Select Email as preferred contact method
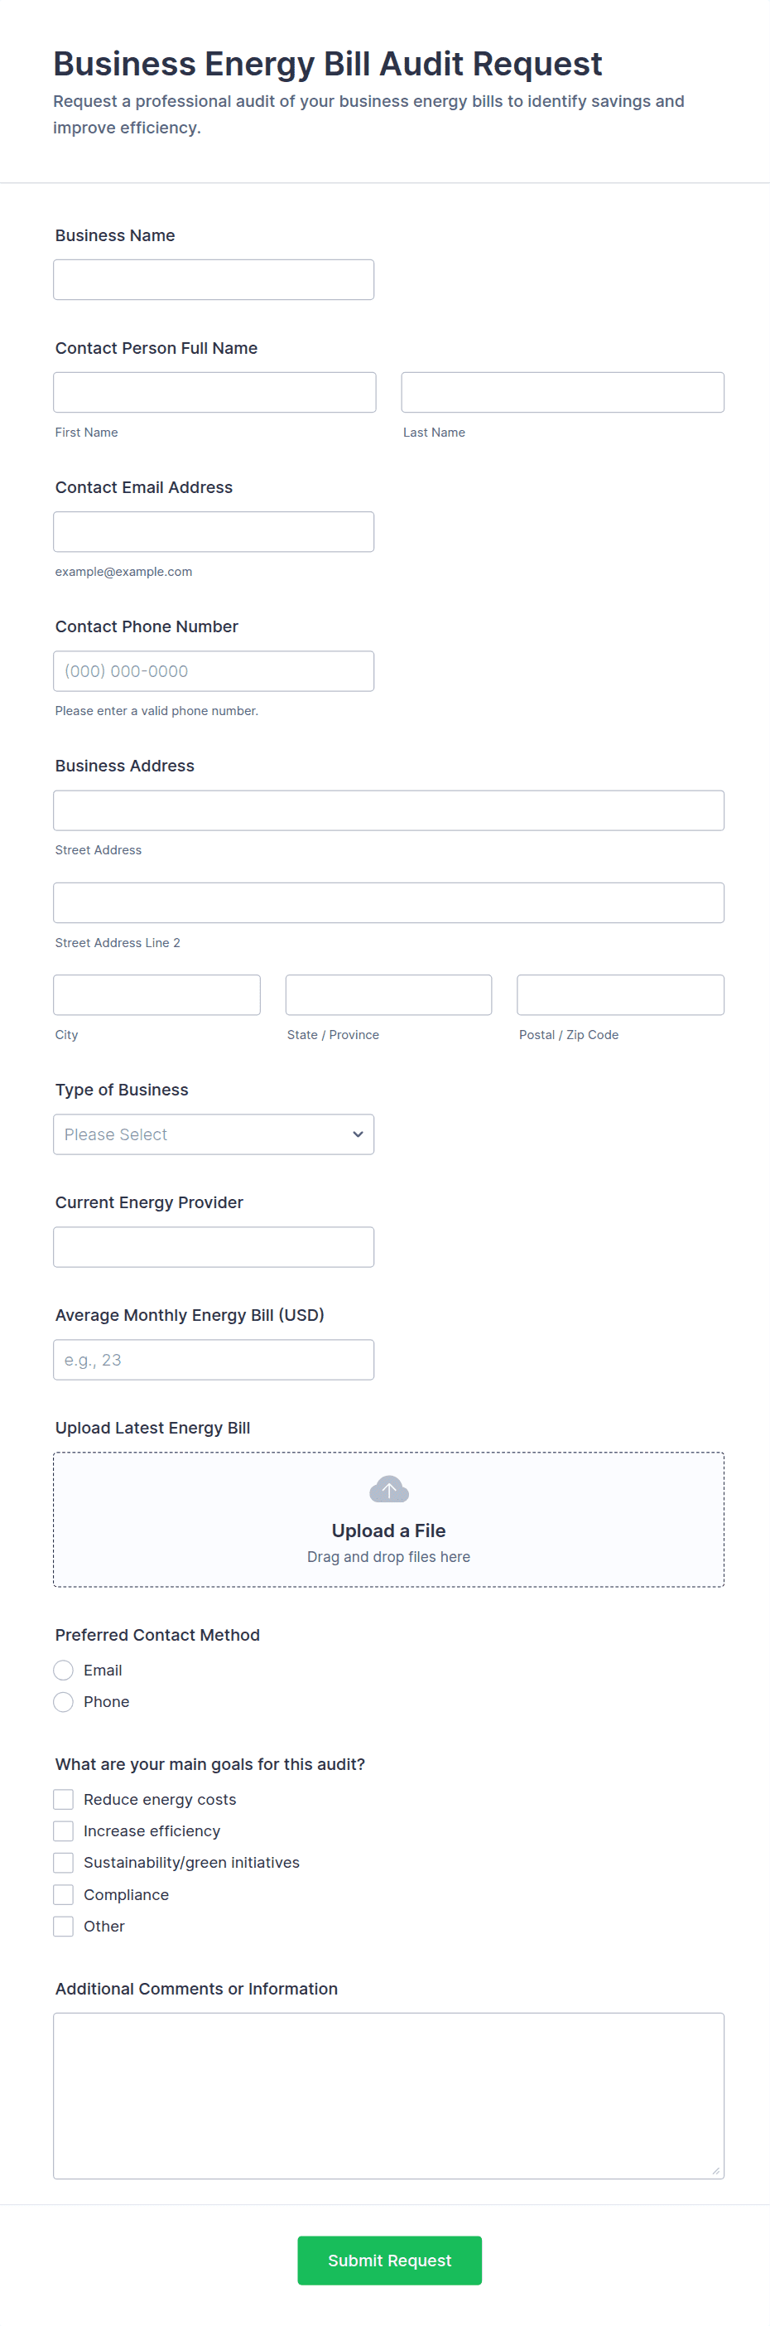This screenshot has height=2326, width=770. pos(63,1671)
